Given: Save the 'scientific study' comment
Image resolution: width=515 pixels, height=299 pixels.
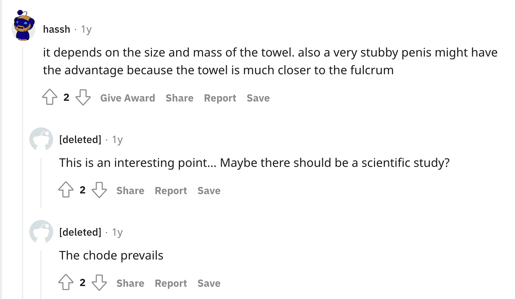Looking at the screenshot, I should point(209,191).
